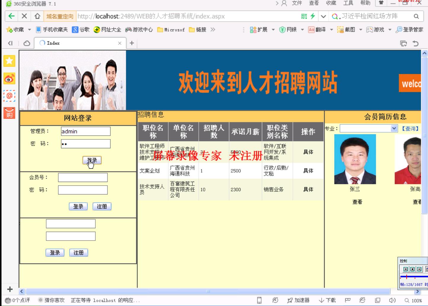Click the administrator password field
This screenshot has width=428, height=306.
86,144
